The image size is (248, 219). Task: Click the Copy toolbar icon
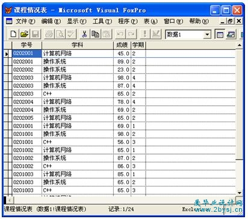coord(96,34)
